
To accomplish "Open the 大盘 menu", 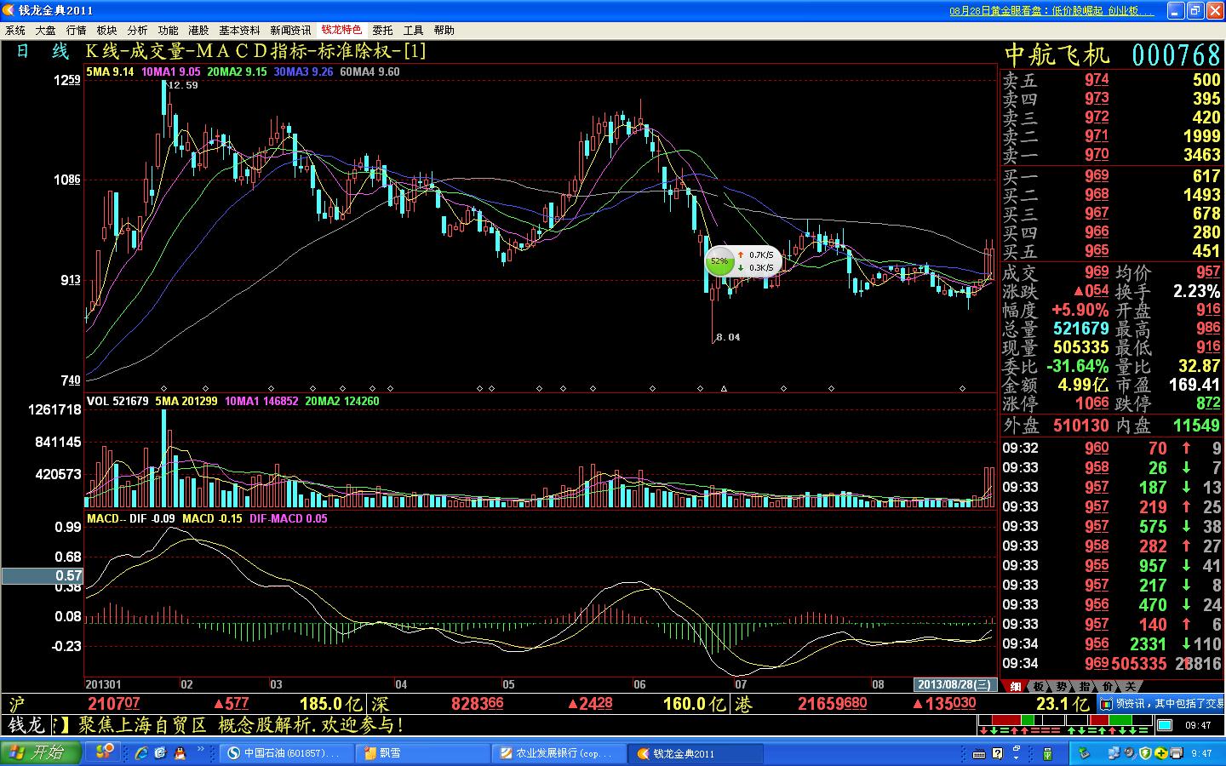I will 45,30.
